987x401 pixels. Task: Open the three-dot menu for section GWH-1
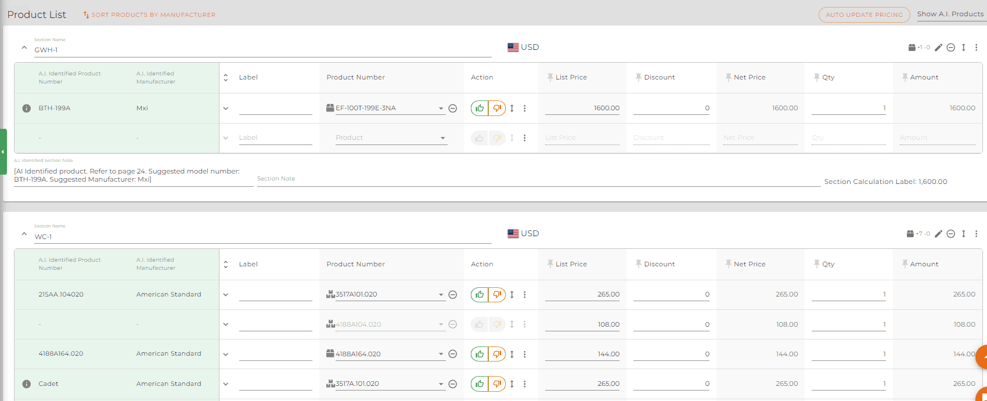(x=977, y=48)
